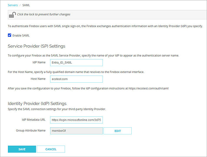Click the Identity Provider (IdP) Settings heading
The image size is (207, 157).
pyautogui.click(x=37, y=103)
